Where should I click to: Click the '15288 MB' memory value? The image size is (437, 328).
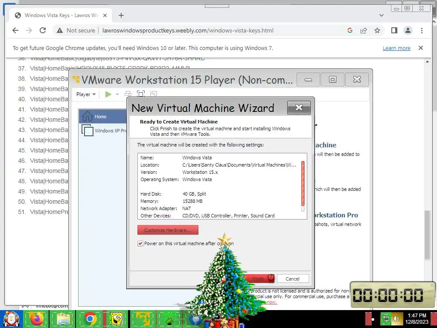192,201
